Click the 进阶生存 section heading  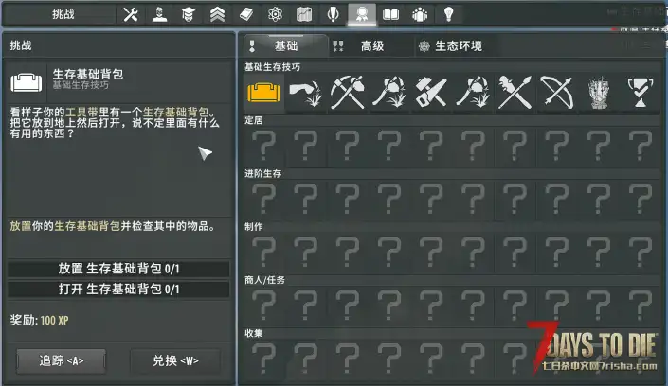tap(262, 174)
